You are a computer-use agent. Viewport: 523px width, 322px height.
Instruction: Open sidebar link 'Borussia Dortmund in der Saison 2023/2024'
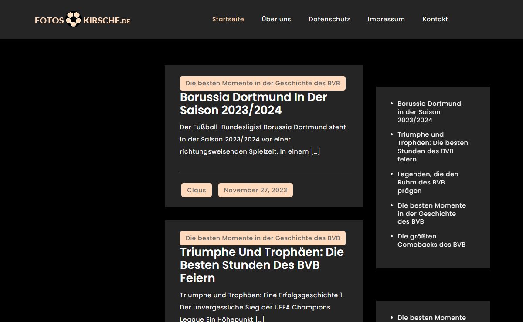(x=429, y=112)
